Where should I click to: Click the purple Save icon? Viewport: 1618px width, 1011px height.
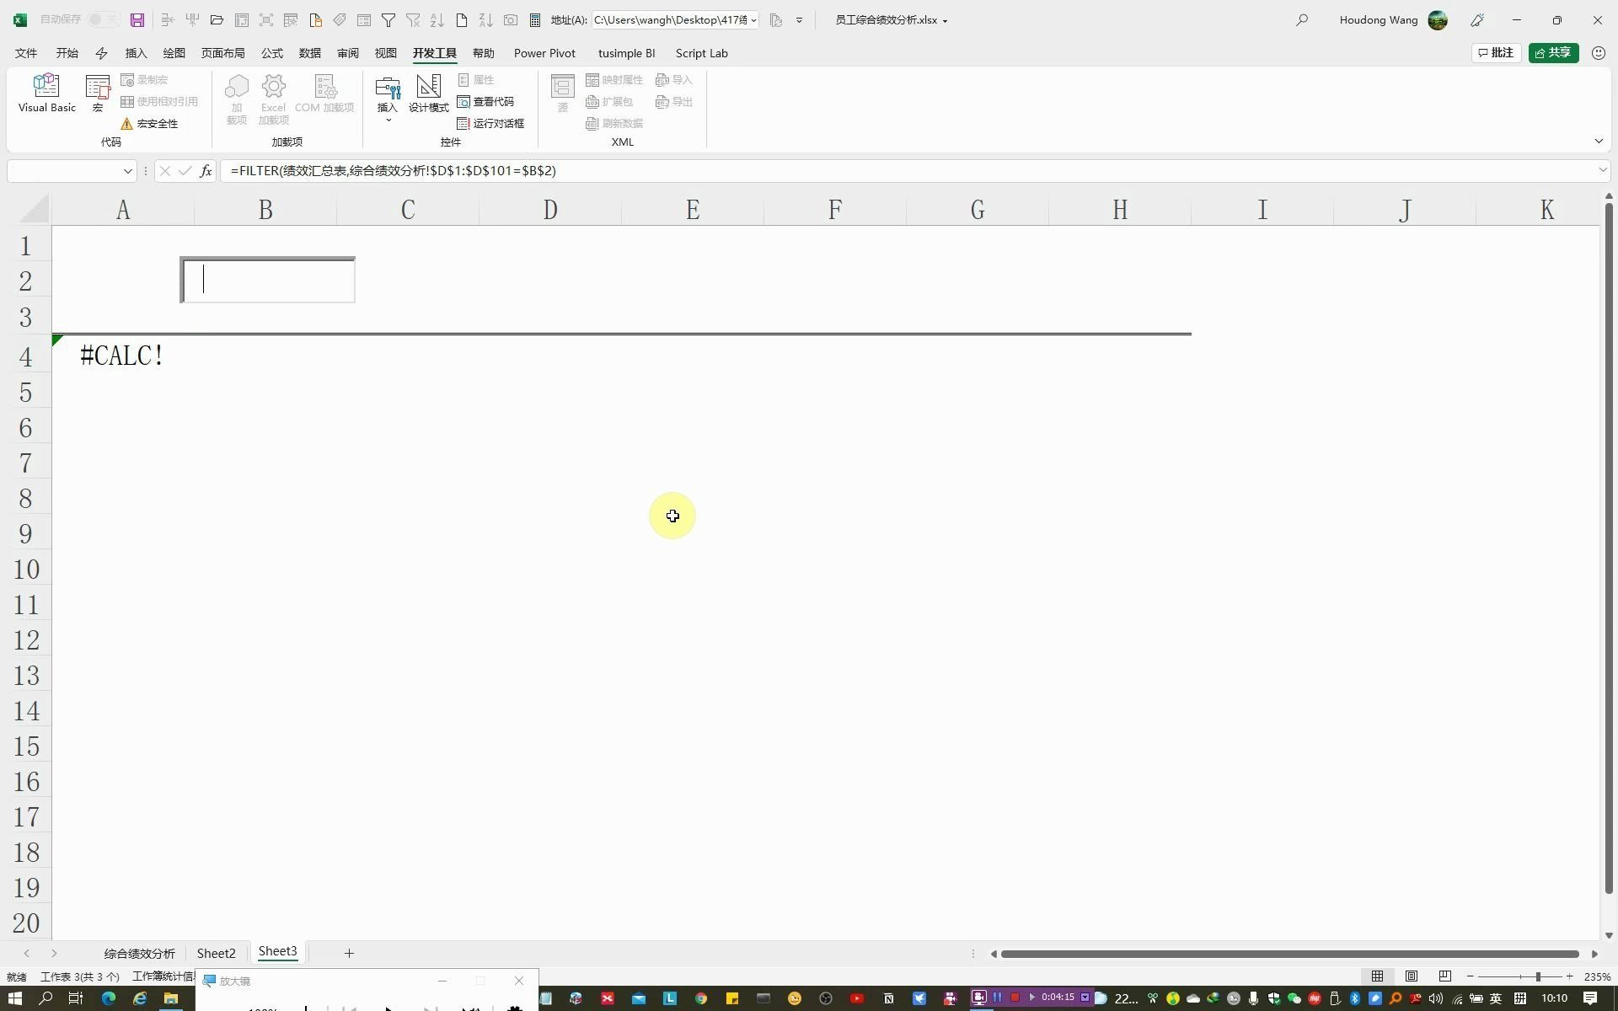click(x=137, y=19)
